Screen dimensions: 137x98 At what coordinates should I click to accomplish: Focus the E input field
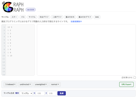click(52, 93)
